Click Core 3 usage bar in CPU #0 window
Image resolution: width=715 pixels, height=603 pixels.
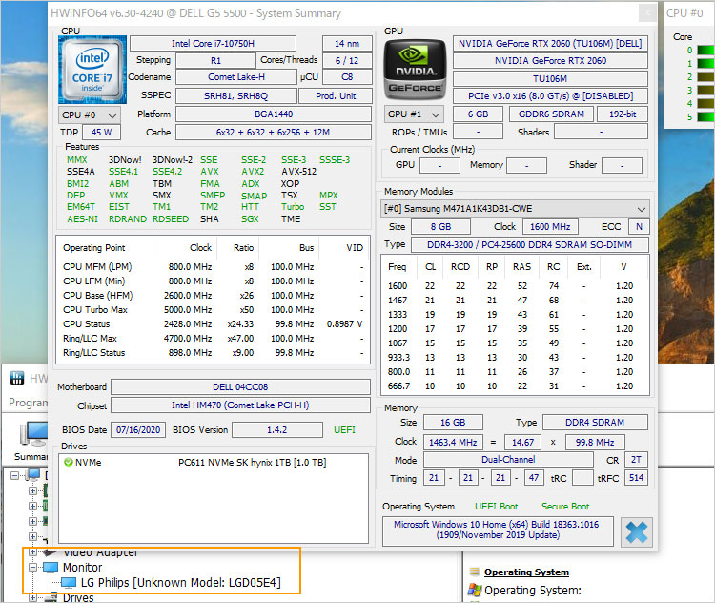(705, 91)
